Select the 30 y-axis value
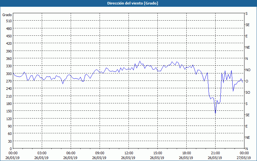Viewport: 257px width, 161px height. click(x=10, y=141)
